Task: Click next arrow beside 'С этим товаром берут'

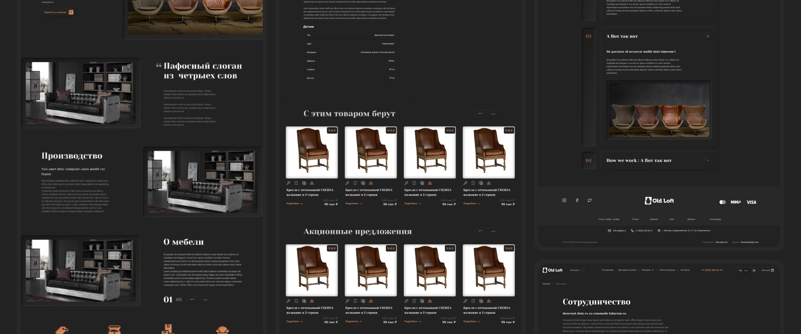Action: [493, 114]
